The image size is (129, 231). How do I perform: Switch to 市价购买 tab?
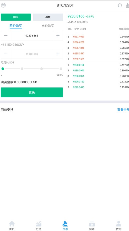click(x=48, y=26)
